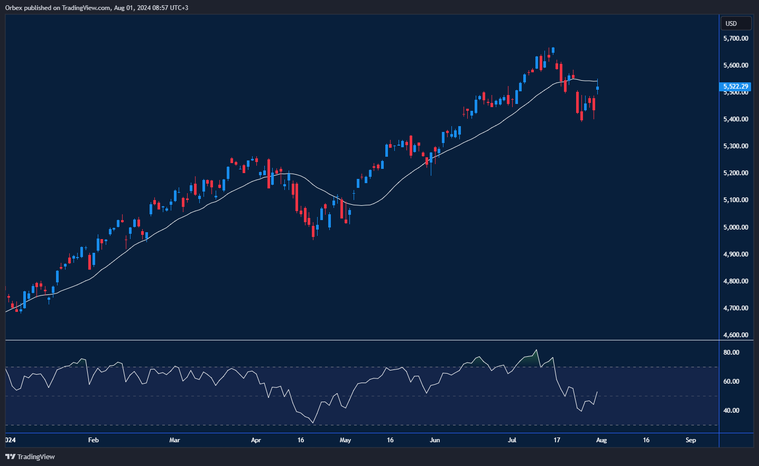Open the USD currency selector

(736, 23)
